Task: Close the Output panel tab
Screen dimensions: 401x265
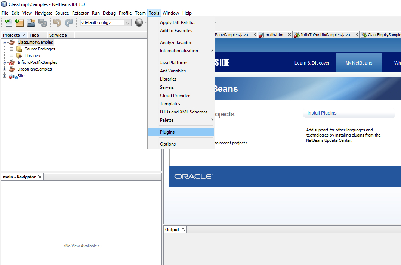Action: point(183,230)
